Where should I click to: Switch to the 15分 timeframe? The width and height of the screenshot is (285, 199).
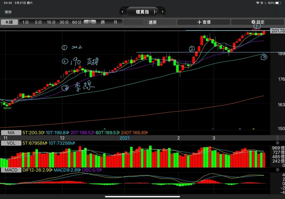(51, 22)
